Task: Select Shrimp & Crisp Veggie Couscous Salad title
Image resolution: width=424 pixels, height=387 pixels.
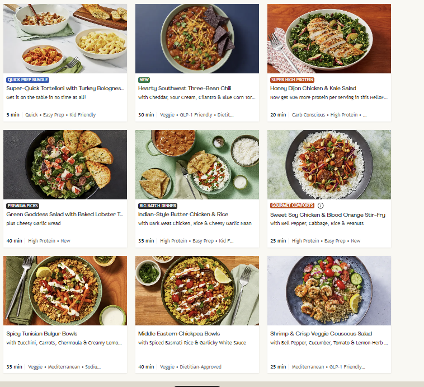Action: pyautogui.click(x=321, y=334)
